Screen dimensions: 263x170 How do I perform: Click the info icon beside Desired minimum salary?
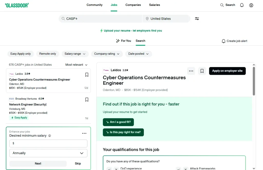50,136
